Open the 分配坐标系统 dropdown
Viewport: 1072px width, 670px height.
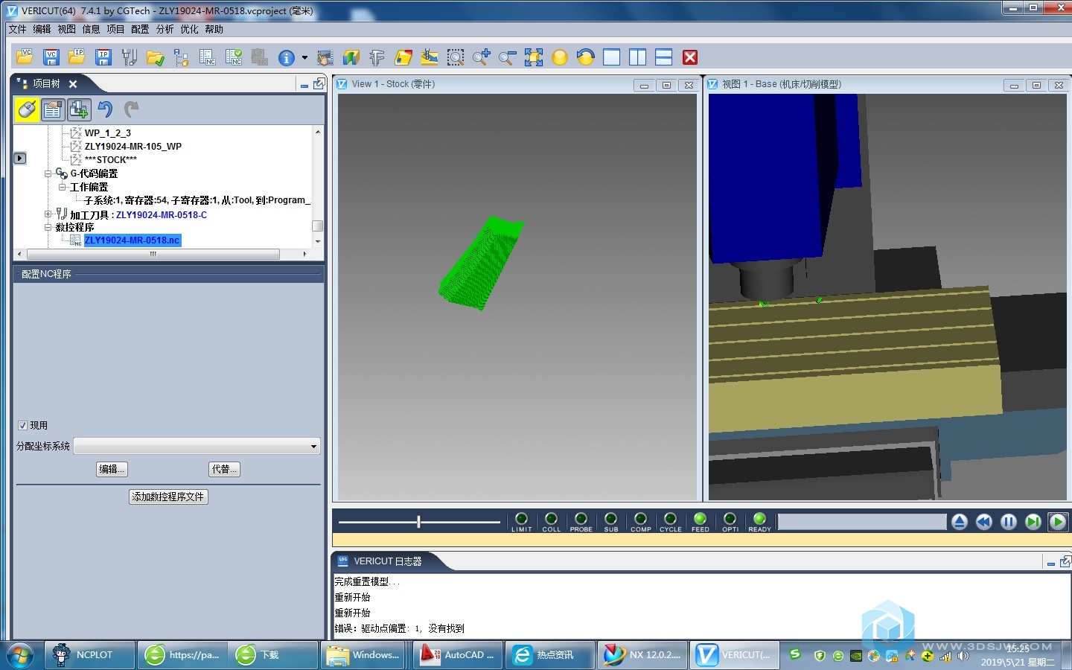tap(197, 446)
